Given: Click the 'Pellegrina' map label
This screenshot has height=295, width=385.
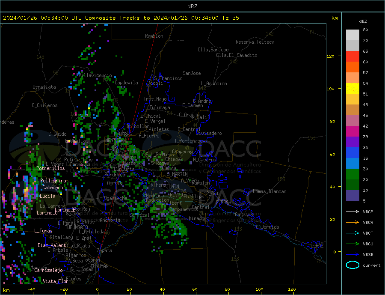Looking at the screenshot, I should (x=53, y=181).
